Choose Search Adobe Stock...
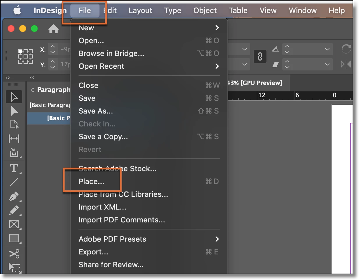The width and height of the screenshot is (359, 280). point(149,169)
